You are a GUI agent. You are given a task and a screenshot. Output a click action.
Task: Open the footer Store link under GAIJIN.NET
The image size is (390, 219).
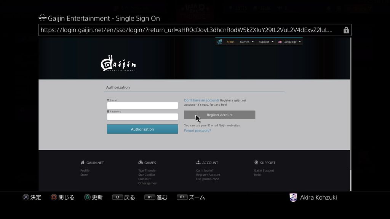(x=84, y=175)
